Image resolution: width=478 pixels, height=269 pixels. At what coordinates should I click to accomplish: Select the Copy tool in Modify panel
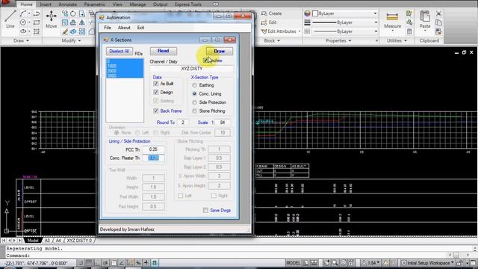(65, 13)
